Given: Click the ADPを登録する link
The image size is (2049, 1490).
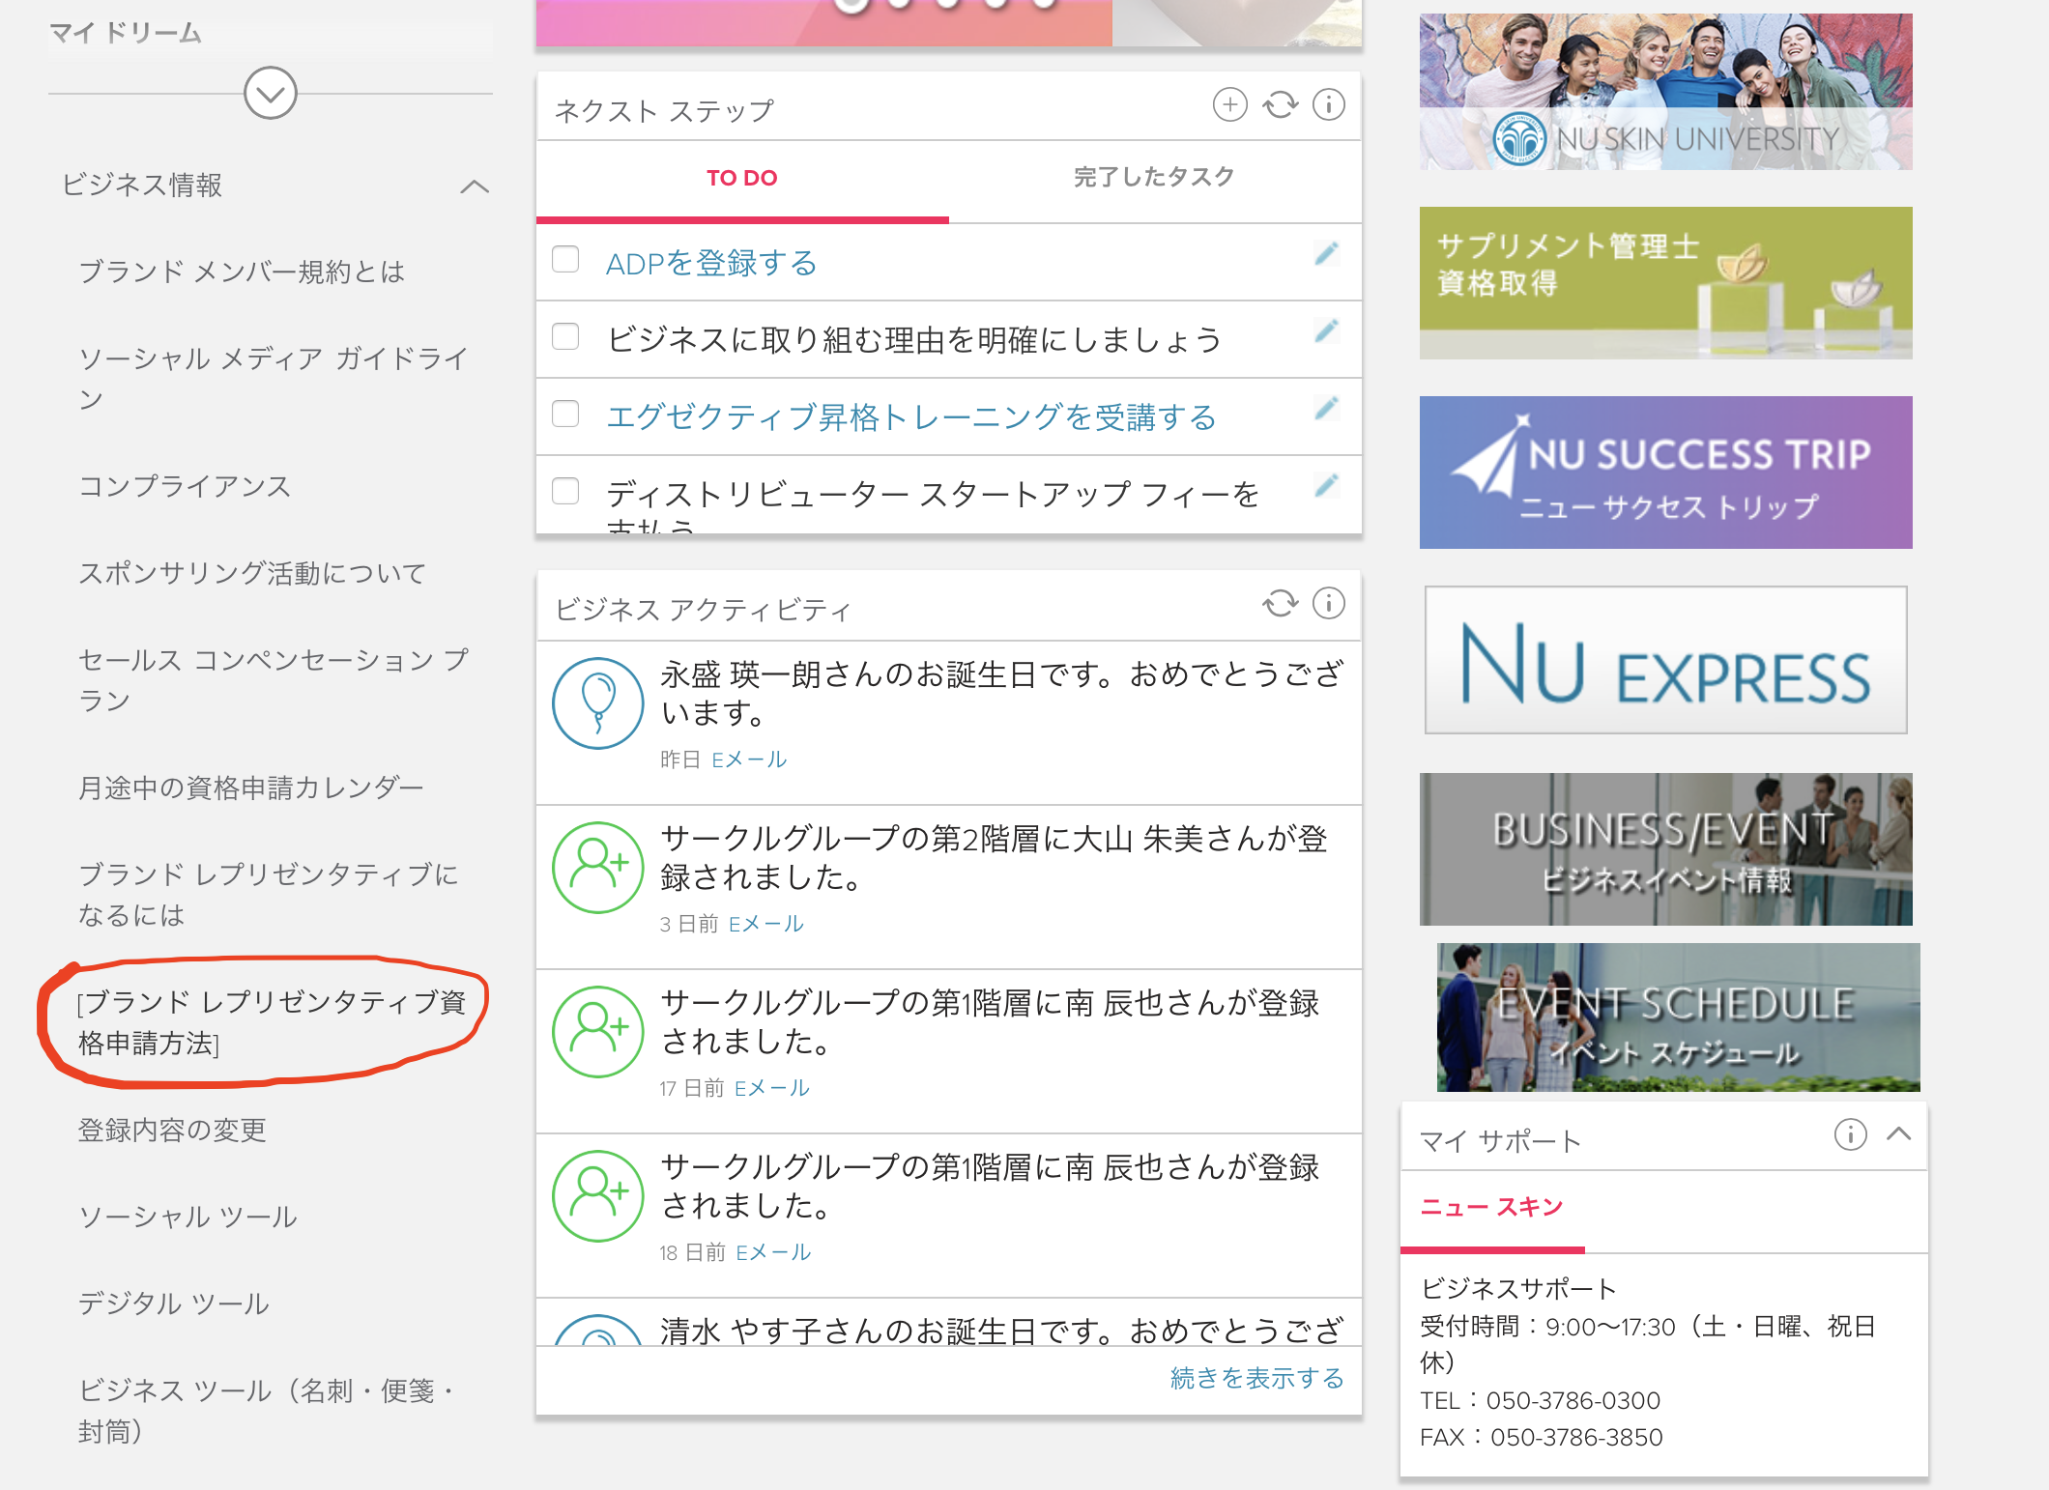Looking at the screenshot, I should 711,263.
